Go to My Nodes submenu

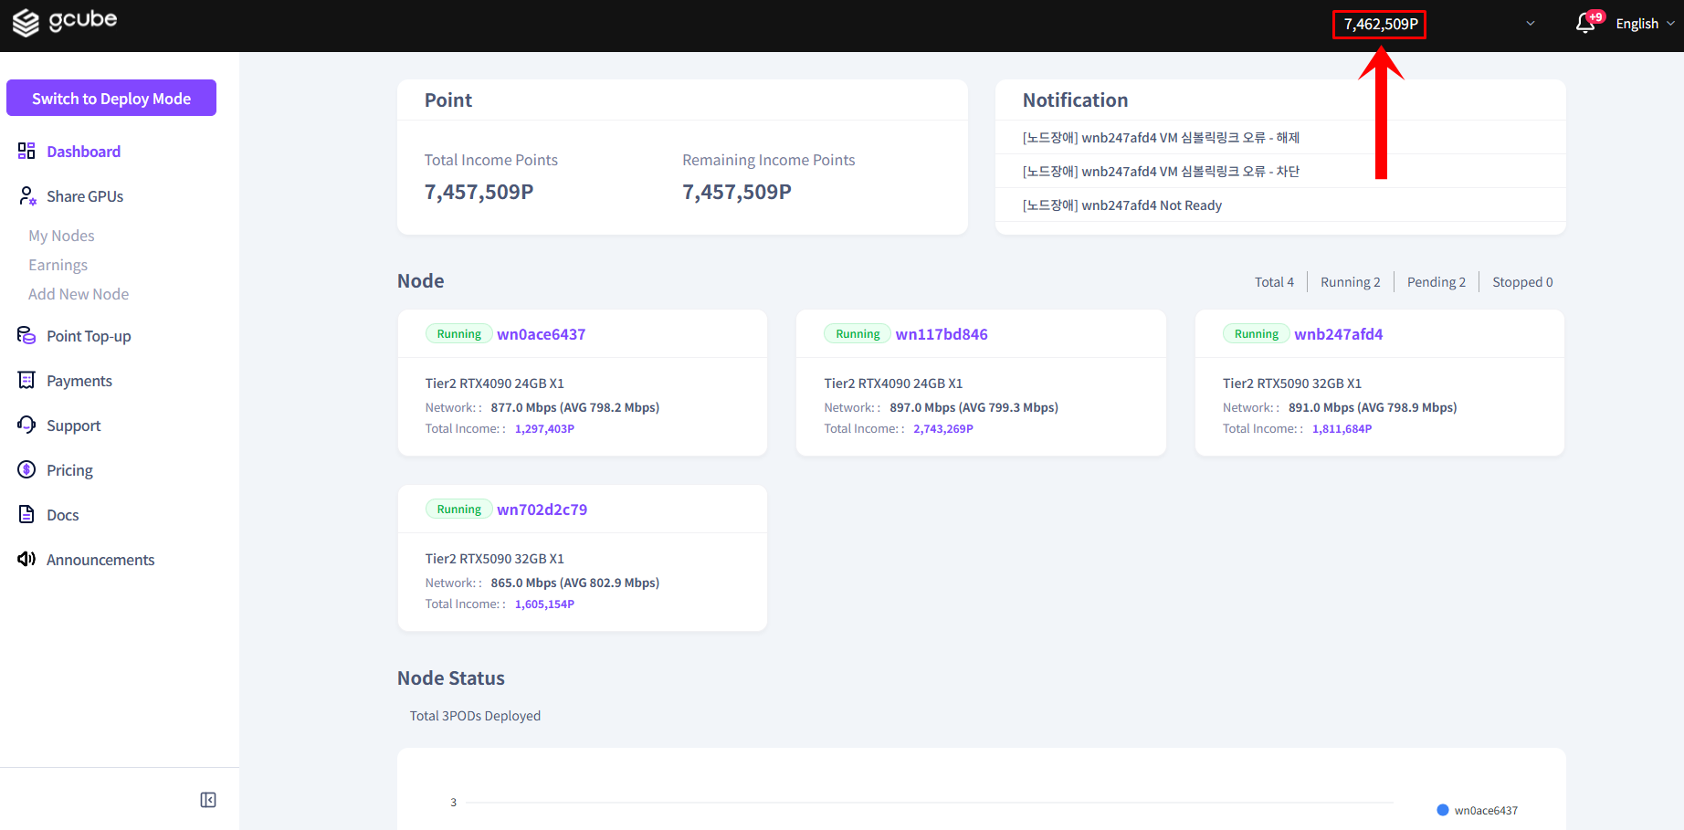point(61,236)
